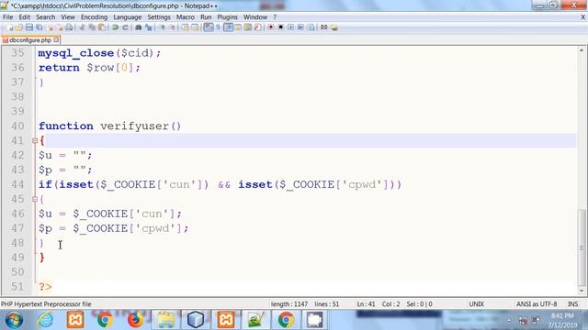
Task: Click the Open file toolbar icon
Action: coord(19,27)
